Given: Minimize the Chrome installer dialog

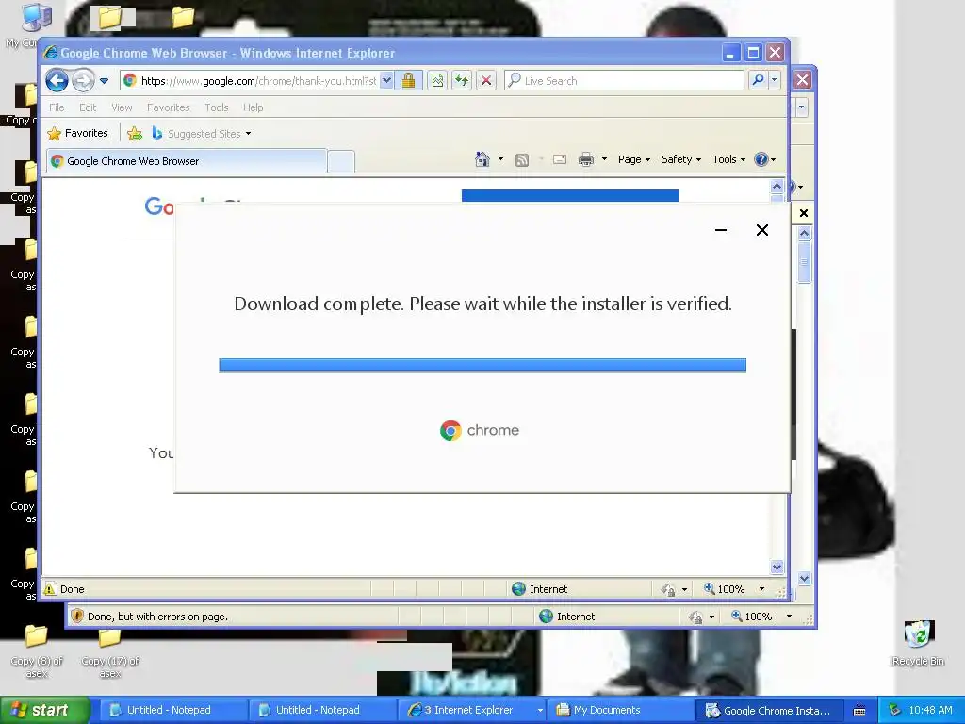Looking at the screenshot, I should point(721,230).
